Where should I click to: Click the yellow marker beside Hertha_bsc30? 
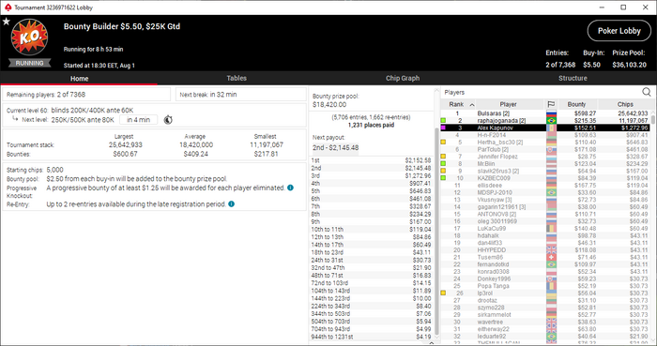pyautogui.click(x=443, y=143)
